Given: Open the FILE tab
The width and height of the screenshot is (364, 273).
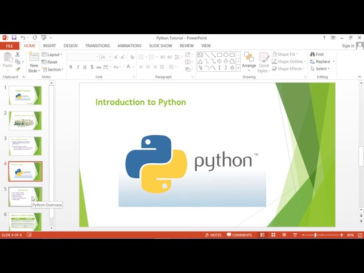Looking at the screenshot, I should coord(10,46).
